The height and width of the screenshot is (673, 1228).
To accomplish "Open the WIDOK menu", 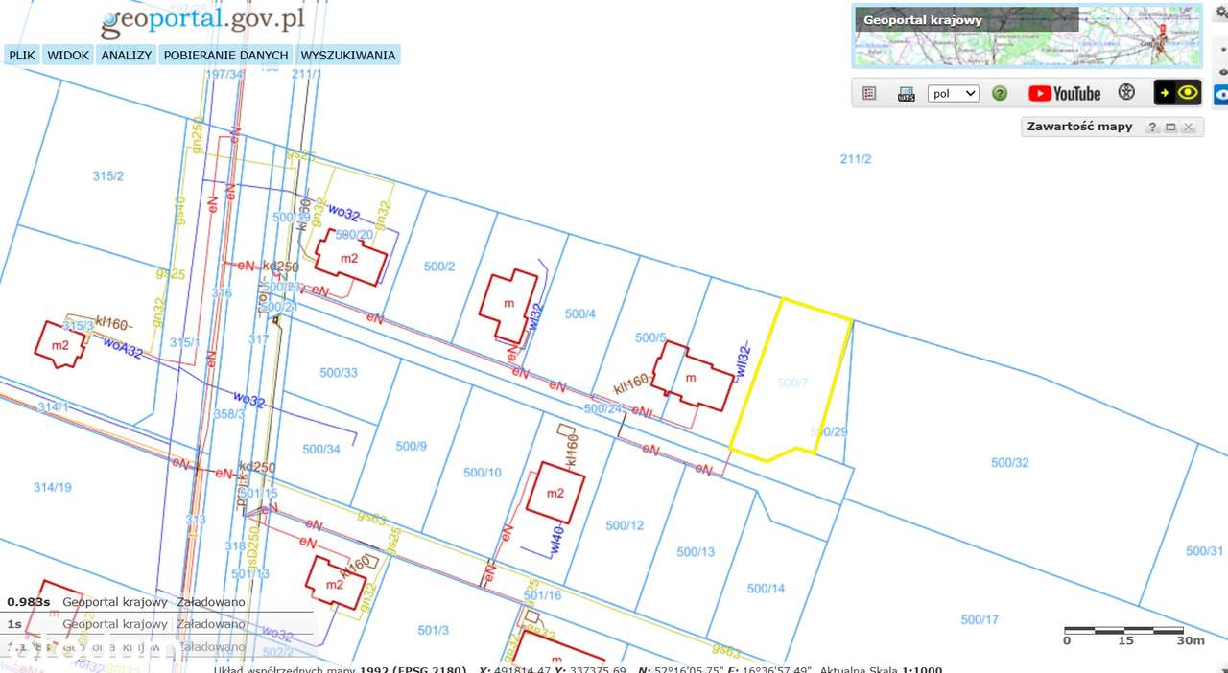I will (68, 56).
